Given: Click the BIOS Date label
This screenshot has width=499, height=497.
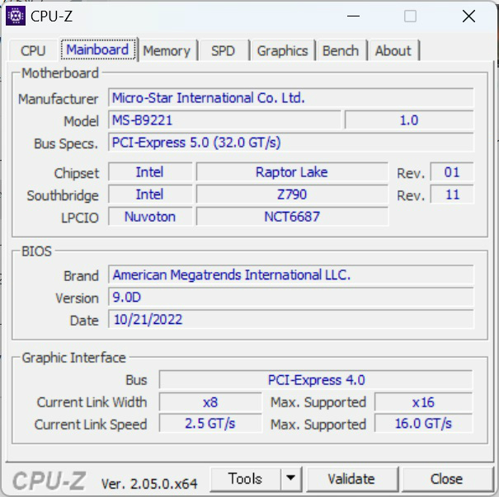Looking at the screenshot, I should [x=84, y=321].
